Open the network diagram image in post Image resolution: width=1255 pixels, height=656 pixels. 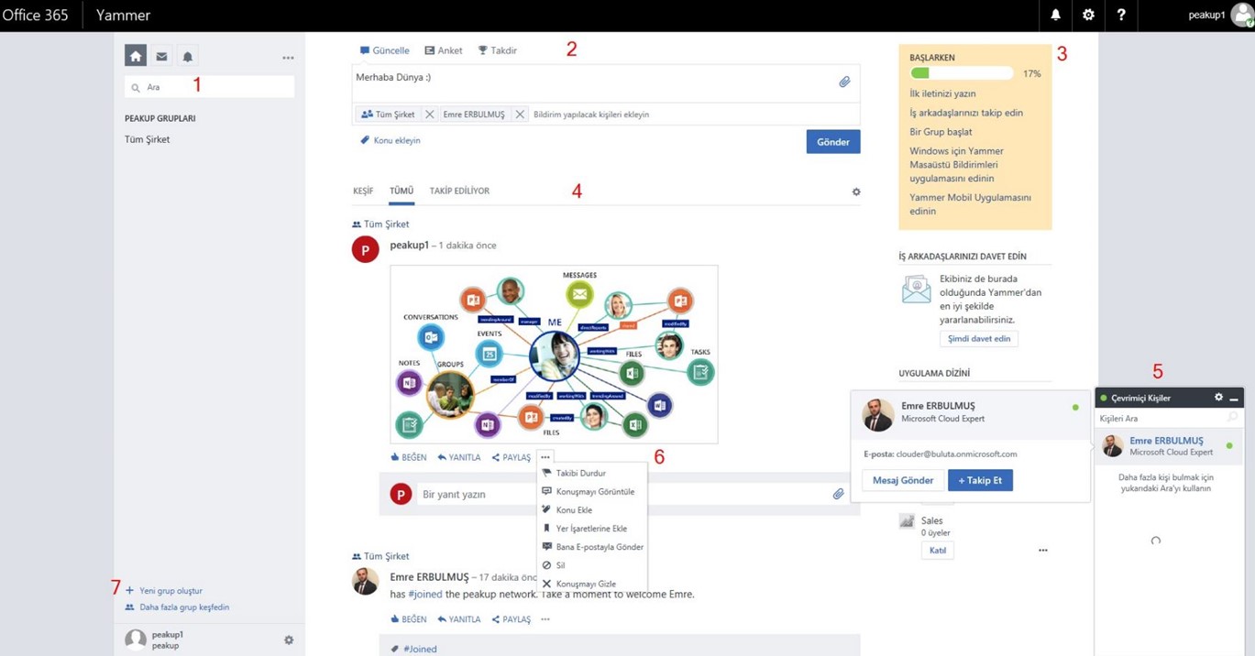point(554,355)
